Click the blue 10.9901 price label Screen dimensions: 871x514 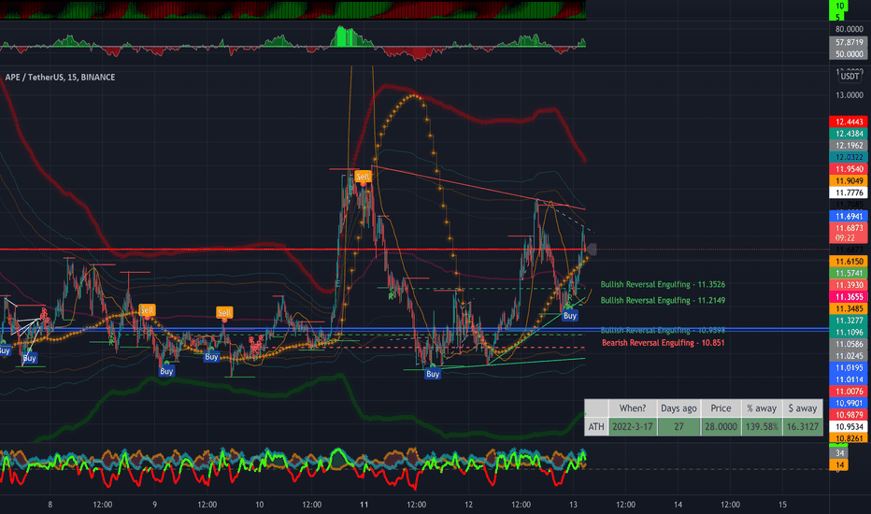[x=849, y=403]
